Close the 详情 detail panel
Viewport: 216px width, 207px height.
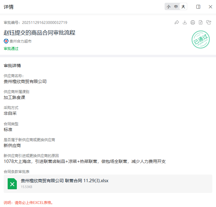tap(210, 7)
